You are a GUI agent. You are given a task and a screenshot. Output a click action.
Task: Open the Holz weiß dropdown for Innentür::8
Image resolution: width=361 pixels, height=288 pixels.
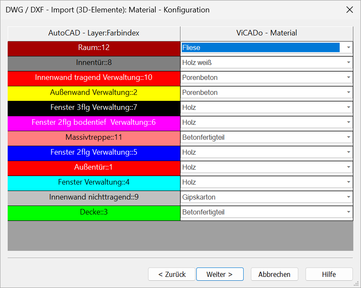348,62
